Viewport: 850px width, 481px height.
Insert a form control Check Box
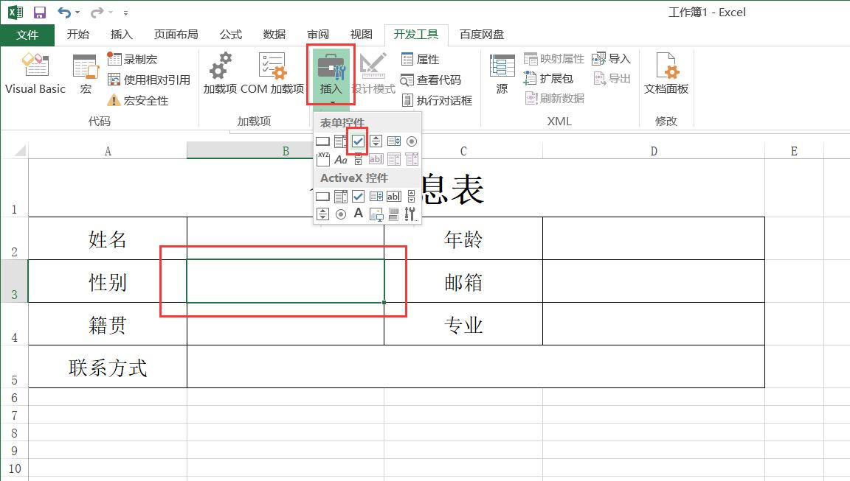[358, 141]
